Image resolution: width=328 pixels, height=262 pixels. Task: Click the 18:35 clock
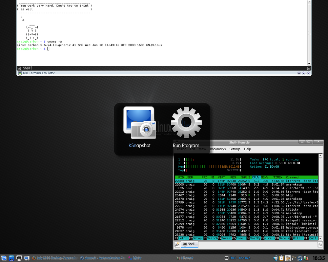[x=319, y=258]
